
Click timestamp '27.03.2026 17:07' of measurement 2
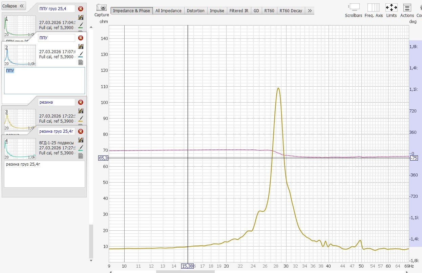(57, 52)
